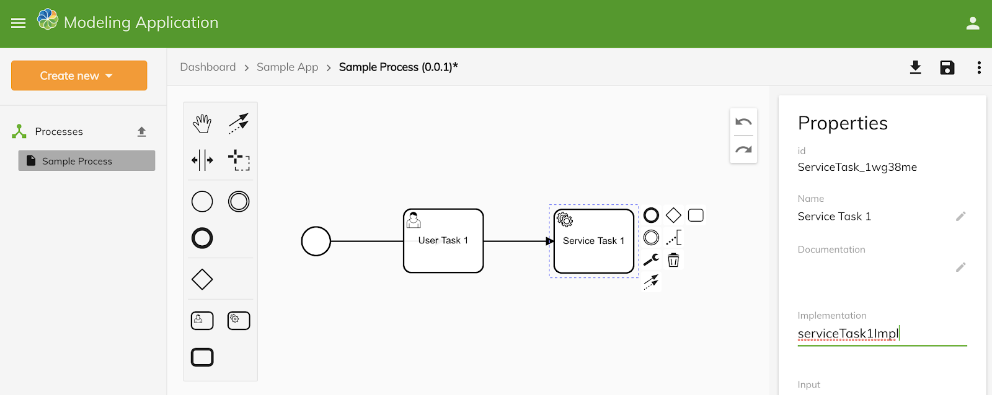Select sequence flow arrow into Service Task 1
The image size is (992, 395).
point(518,241)
